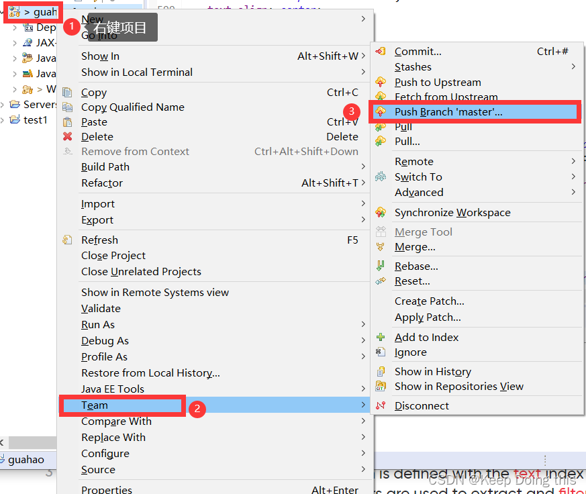The height and width of the screenshot is (494, 586).
Task: Click the Paste clipboard icon
Action: [67, 121]
